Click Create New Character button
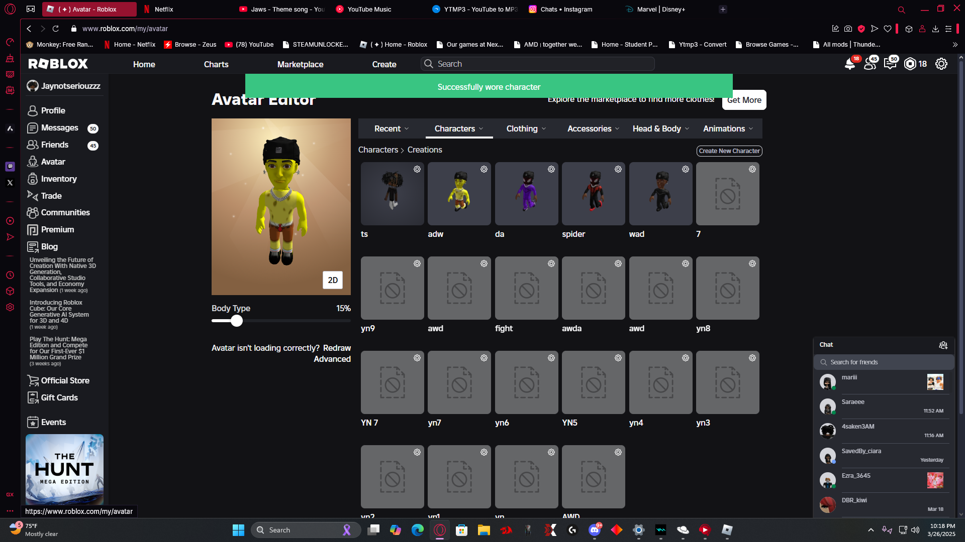 729,151
